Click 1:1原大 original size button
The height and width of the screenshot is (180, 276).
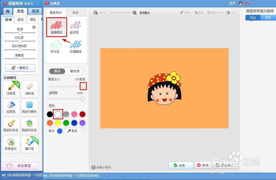pos(145,13)
